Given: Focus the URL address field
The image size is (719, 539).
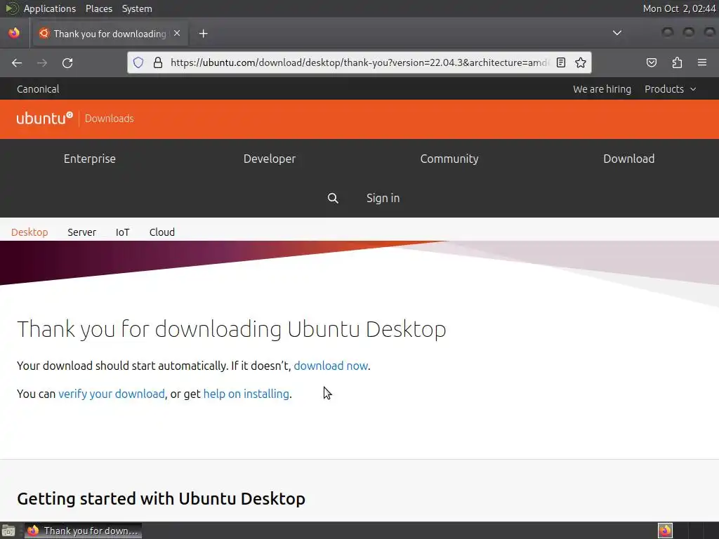Looking at the screenshot, I should [x=359, y=62].
